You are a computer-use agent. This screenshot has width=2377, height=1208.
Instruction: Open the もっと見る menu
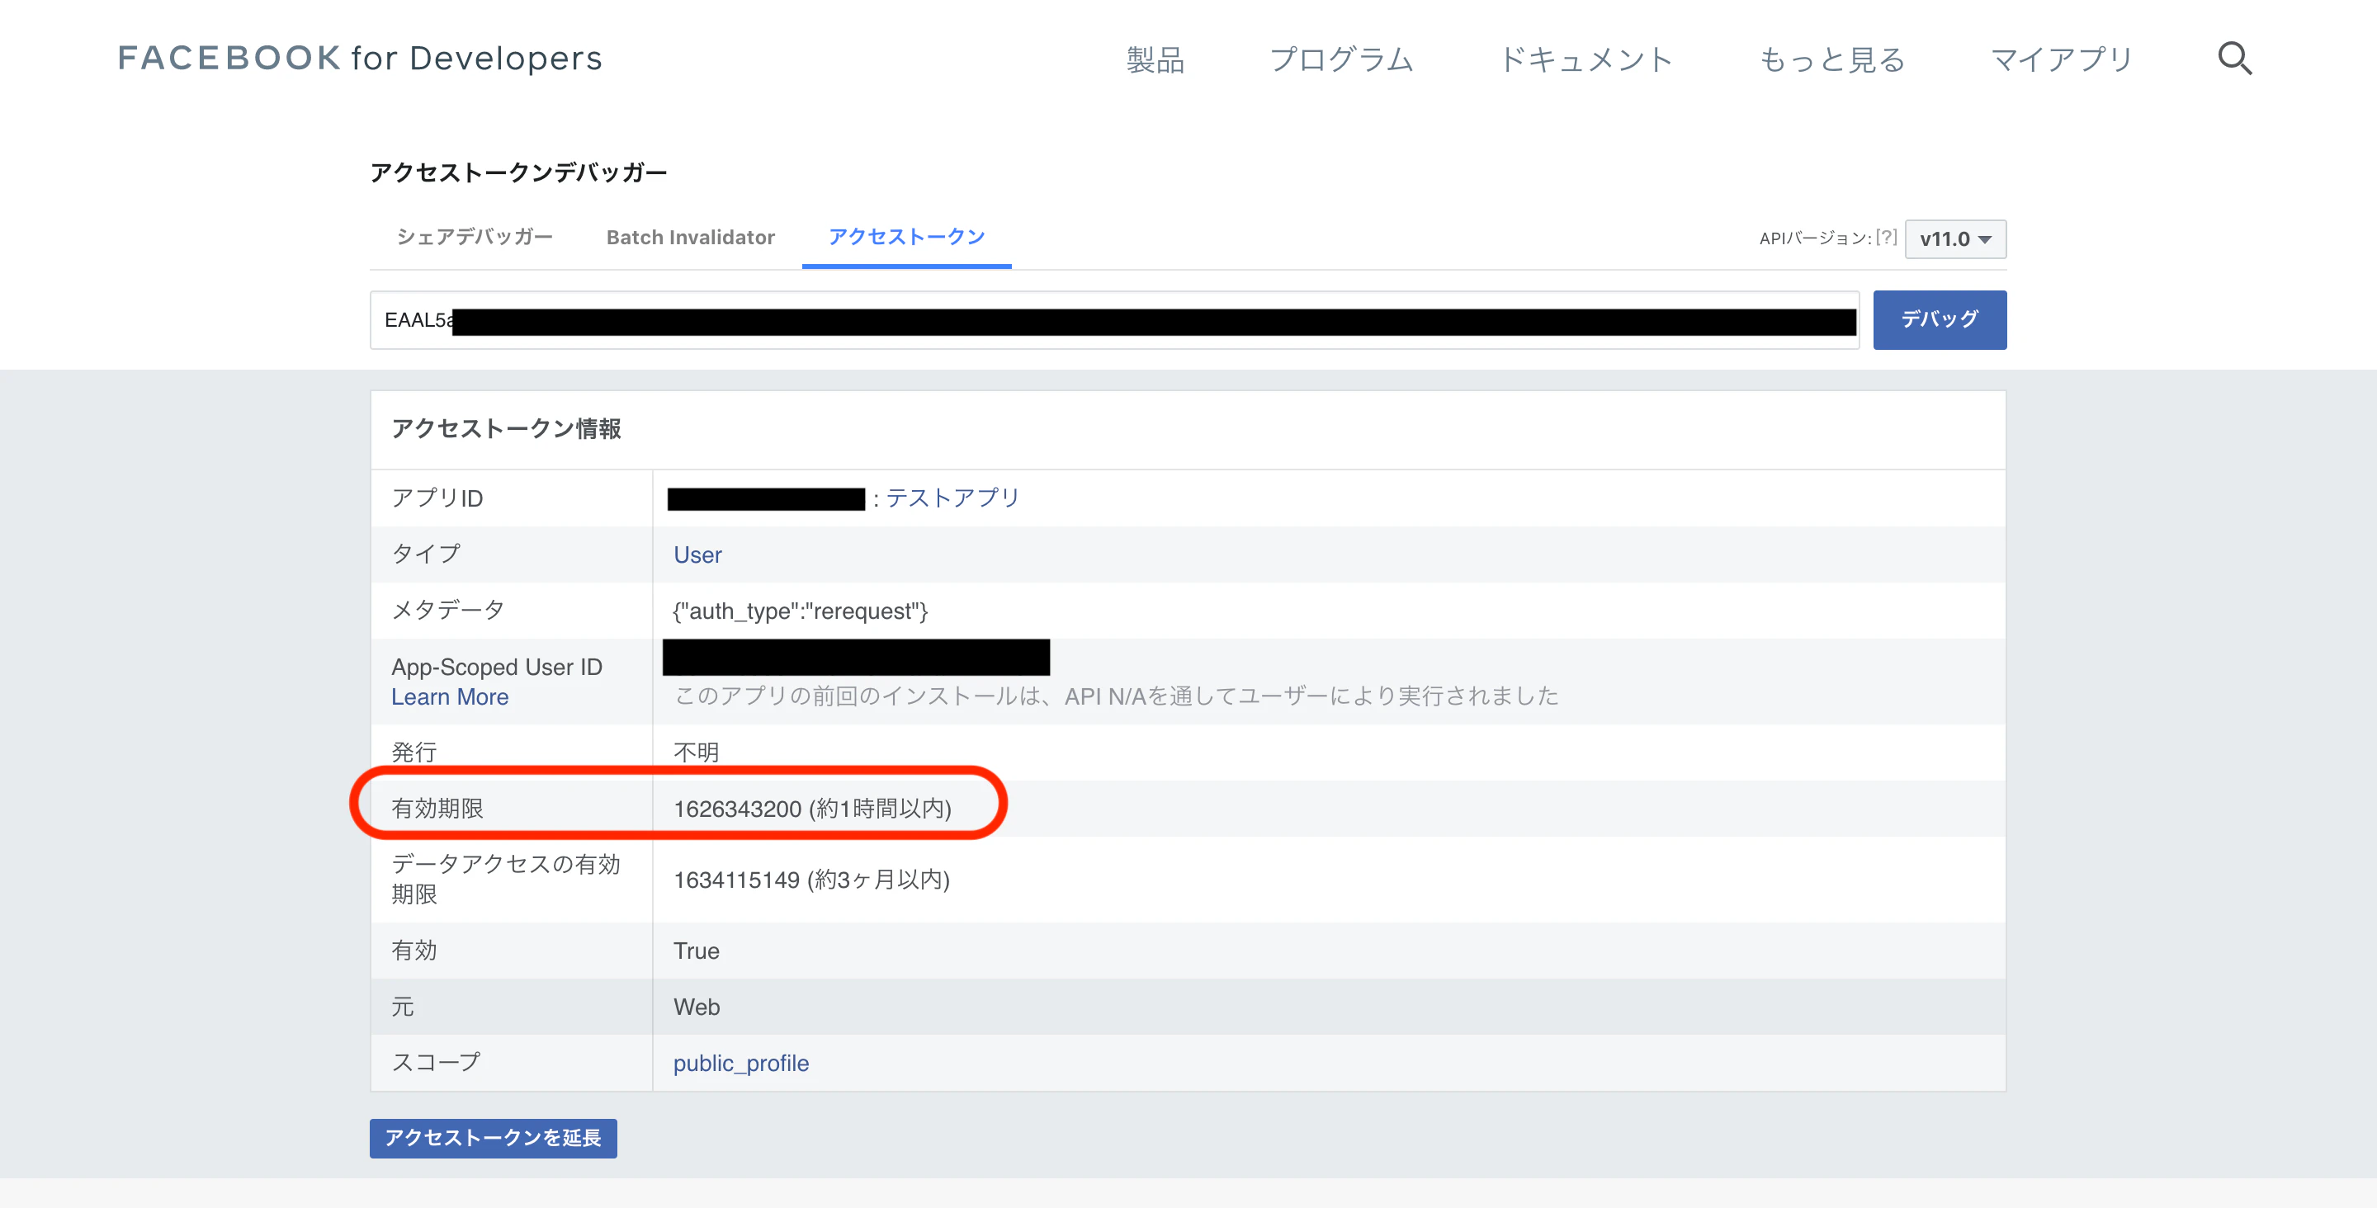coord(1831,60)
